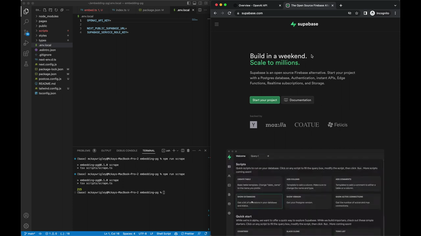421x236 pixels.
Task: Open the Search view in VS Code activity bar
Action: [26, 22]
